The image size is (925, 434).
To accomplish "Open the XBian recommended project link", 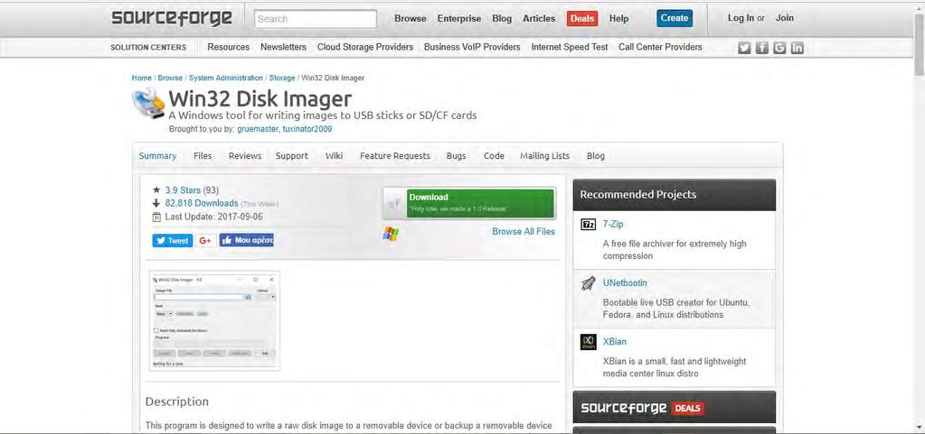I will click(615, 342).
